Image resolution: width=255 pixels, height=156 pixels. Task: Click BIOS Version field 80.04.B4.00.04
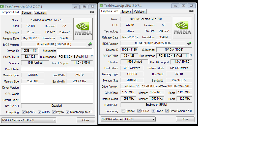53,44
